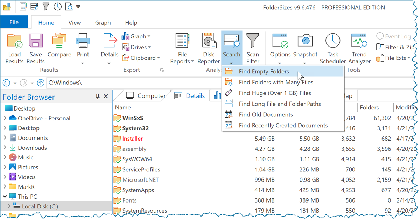The width and height of the screenshot is (420, 220).
Task: Switch to the View ribbon tab
Action: pyautogui.click(x=75, y=22)
